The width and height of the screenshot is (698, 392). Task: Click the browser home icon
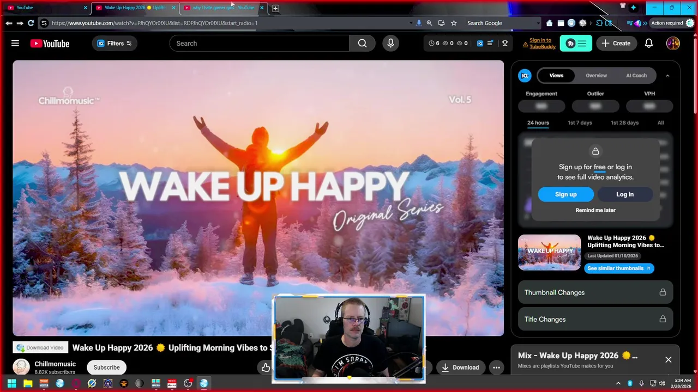[x=549, y=23]
